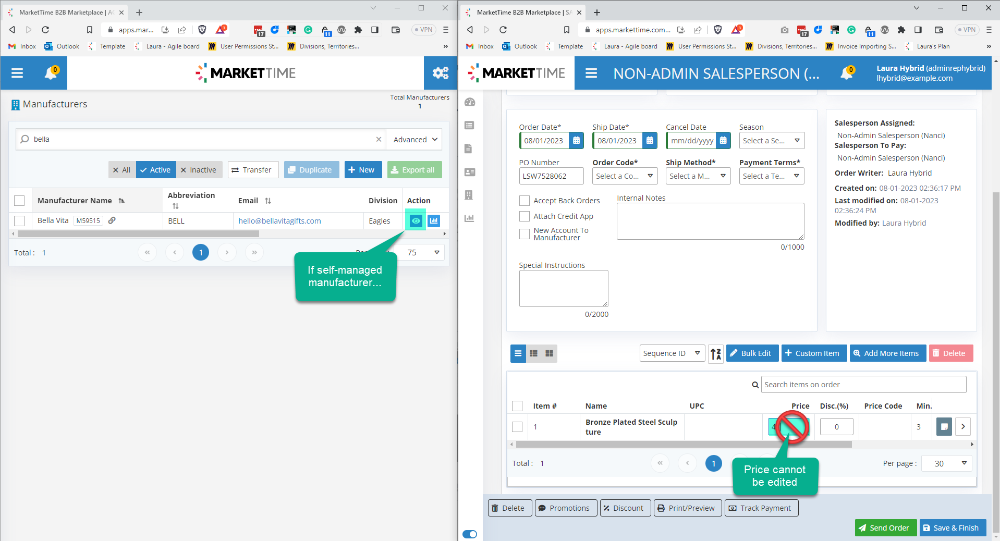Viewport: 1000px width, 541px height.
Task: Open contact card icon in sidebar
Action: point(469,172)
